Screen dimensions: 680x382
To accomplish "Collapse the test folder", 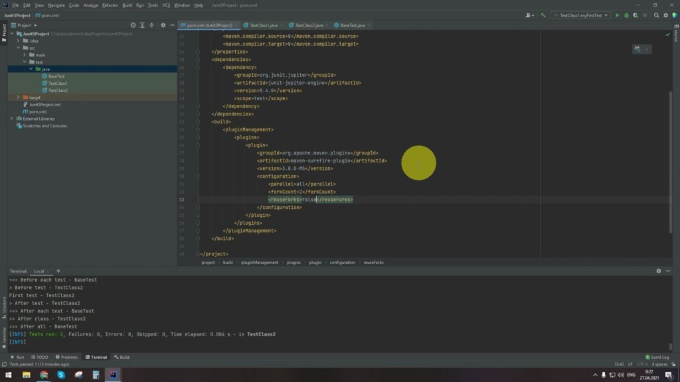I will (x=25, y=62).
